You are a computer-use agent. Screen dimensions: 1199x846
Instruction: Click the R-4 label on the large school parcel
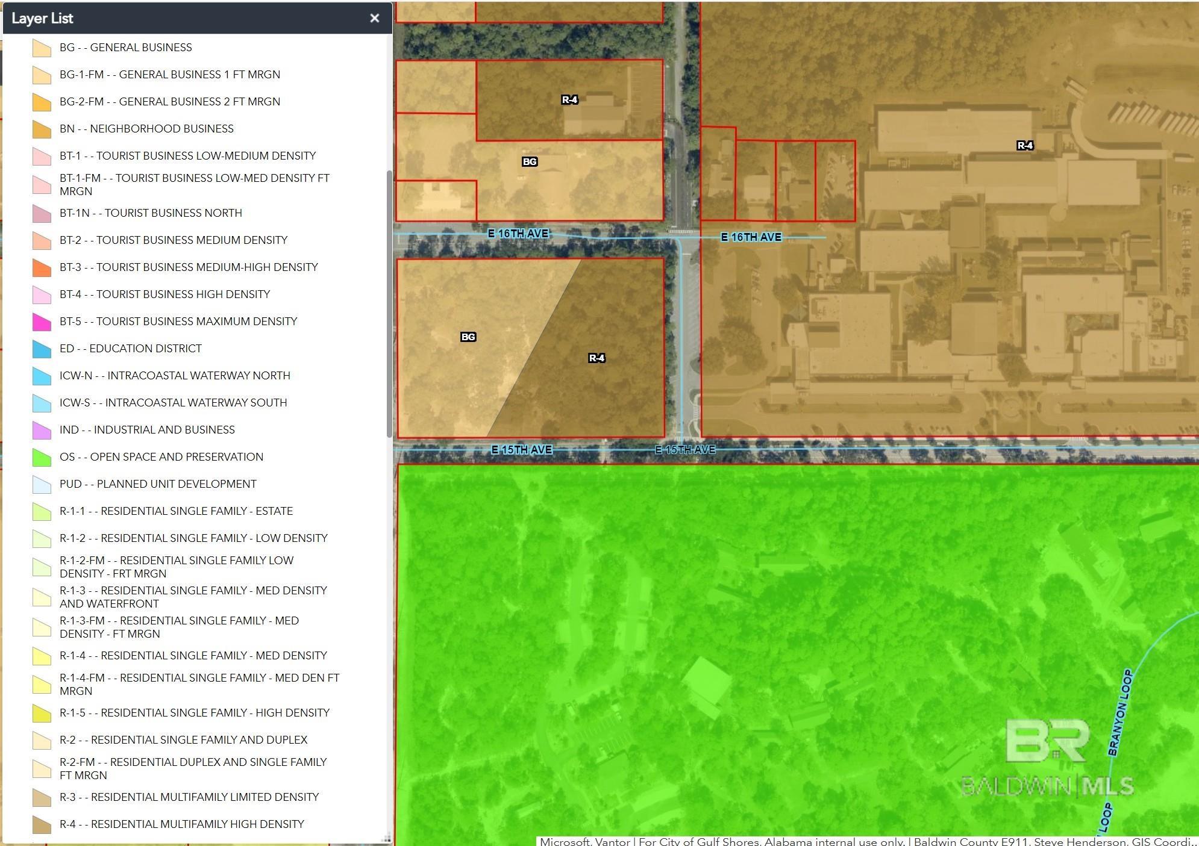point(1024,145)
